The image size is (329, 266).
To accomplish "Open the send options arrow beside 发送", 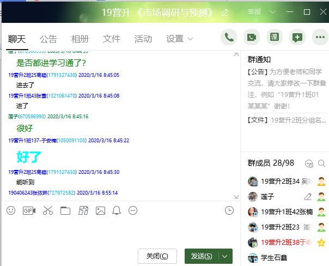I will click(x=226, y=256).
